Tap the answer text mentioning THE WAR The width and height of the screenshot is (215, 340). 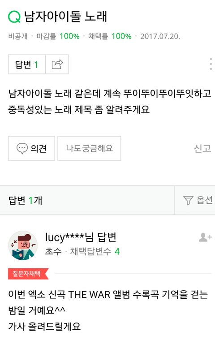tap(108, 302)
